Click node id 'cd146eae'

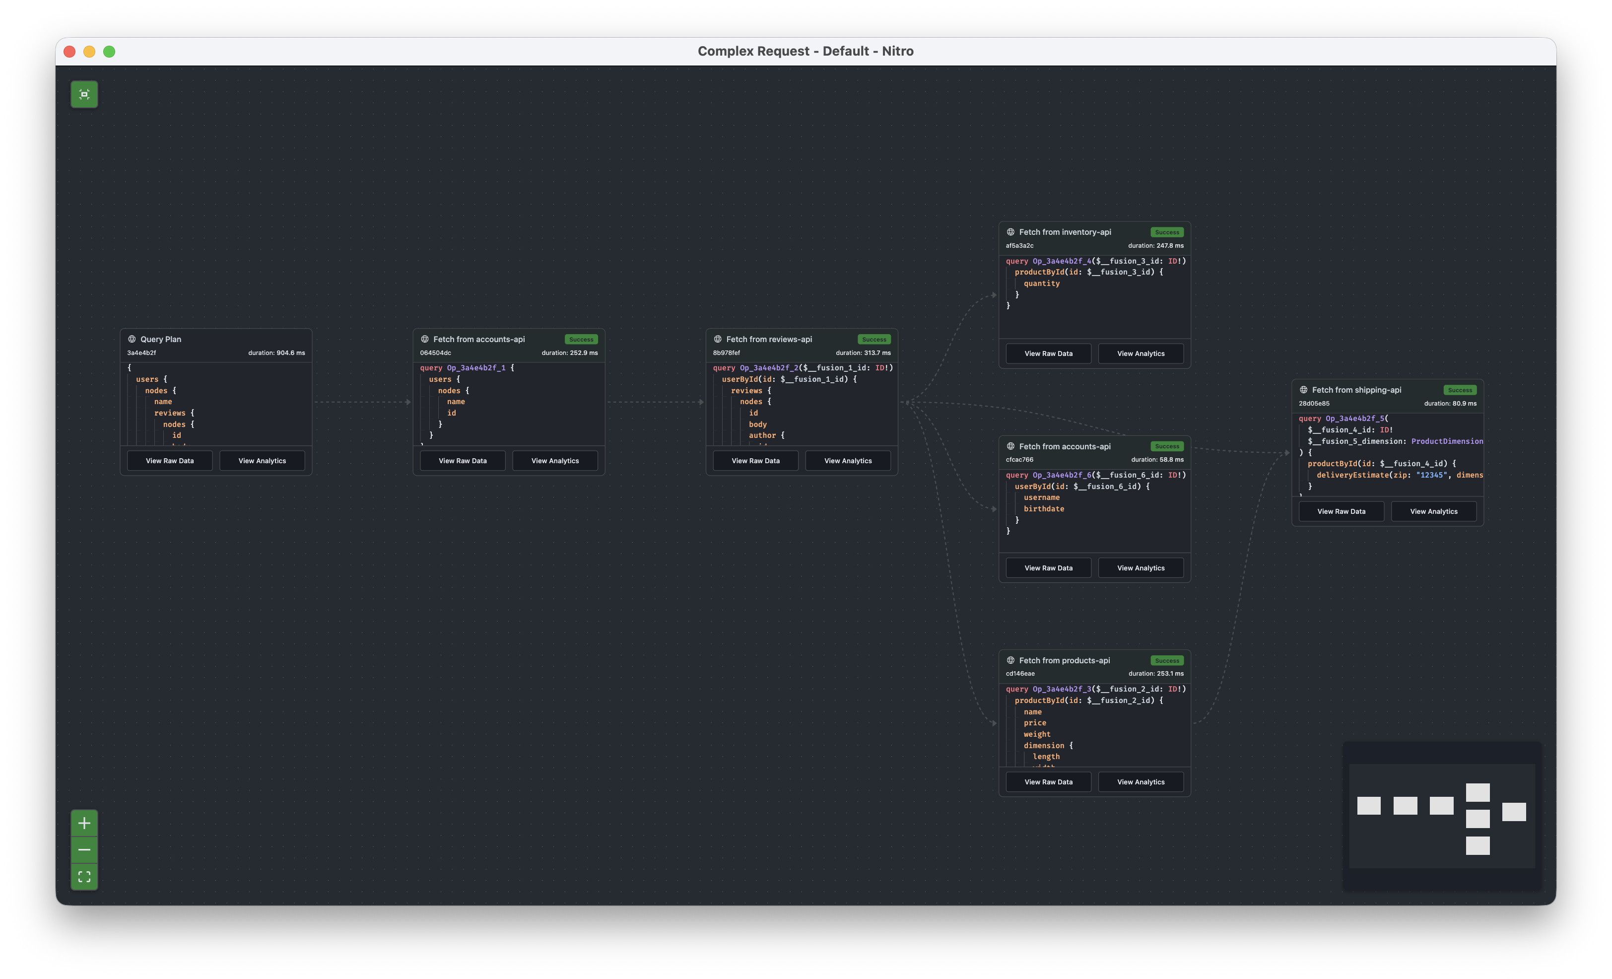tap(1020, 673)
